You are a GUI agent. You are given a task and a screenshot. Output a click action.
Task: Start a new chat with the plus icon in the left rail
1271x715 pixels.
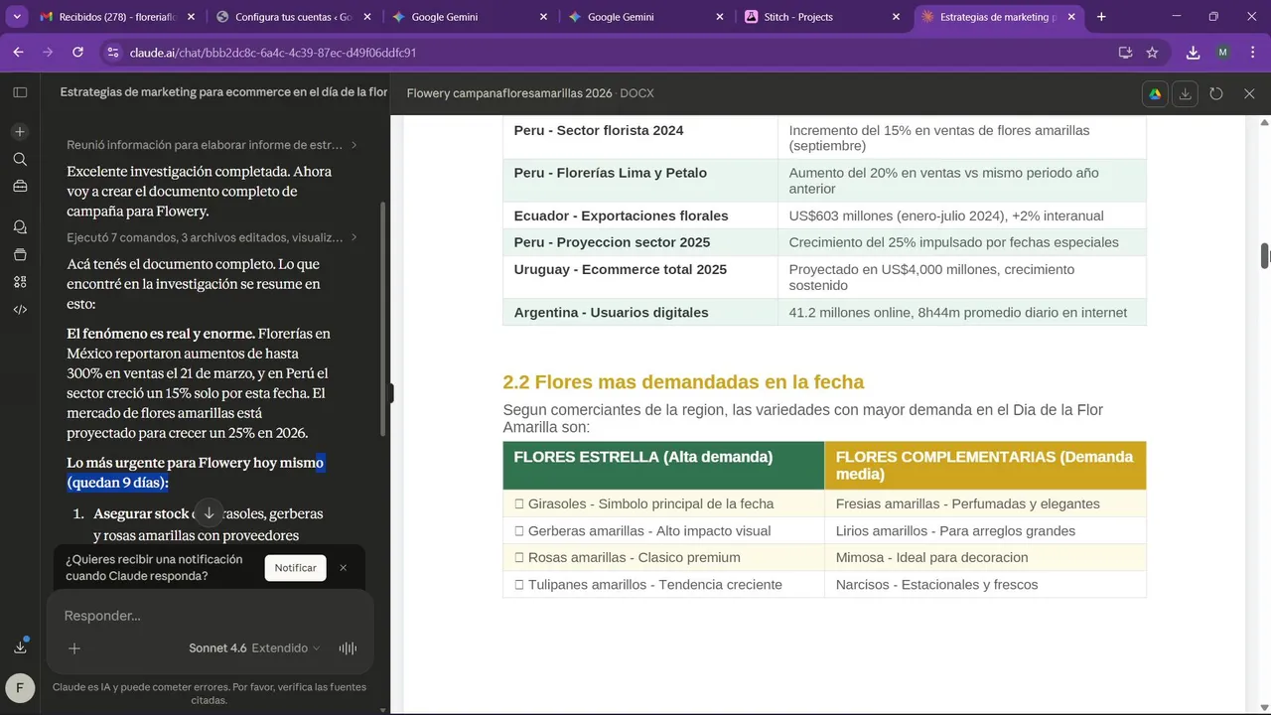point(20,132)
